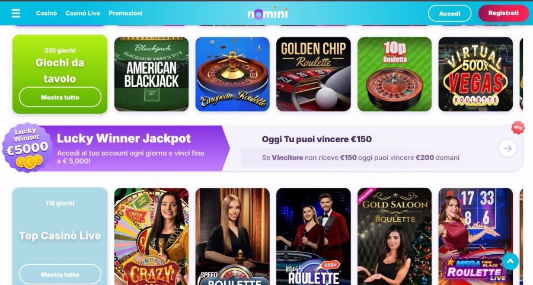Show all Giochi da tavolo games
533x285 pixels.
[x=60, y=97]
